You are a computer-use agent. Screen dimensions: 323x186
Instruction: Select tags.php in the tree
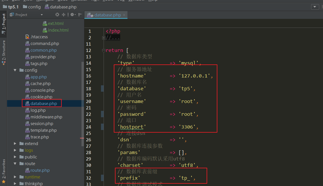(36, 64)
